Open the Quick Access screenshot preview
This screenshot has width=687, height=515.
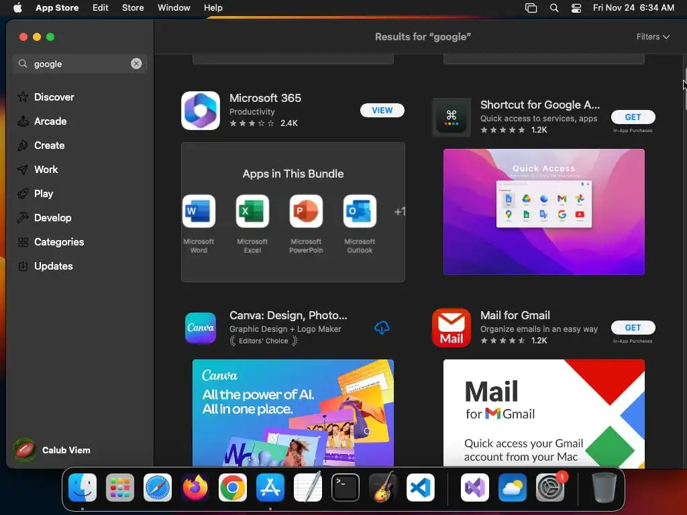point(543,212)
